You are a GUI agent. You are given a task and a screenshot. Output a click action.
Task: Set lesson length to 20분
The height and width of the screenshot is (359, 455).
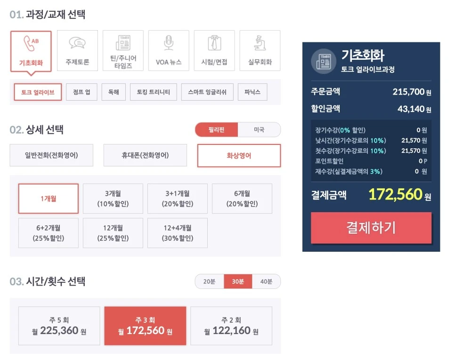(209, 281)
